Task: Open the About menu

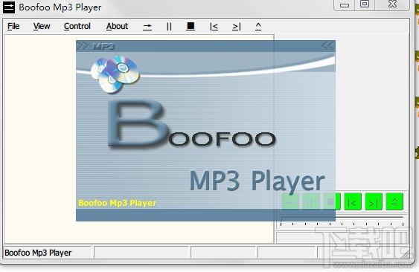Action: click(x=117, y=26)
